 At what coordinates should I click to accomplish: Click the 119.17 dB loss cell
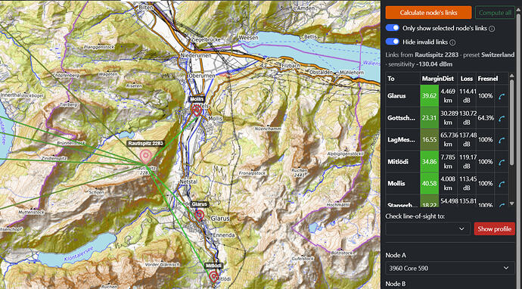(x=468, y=162)
